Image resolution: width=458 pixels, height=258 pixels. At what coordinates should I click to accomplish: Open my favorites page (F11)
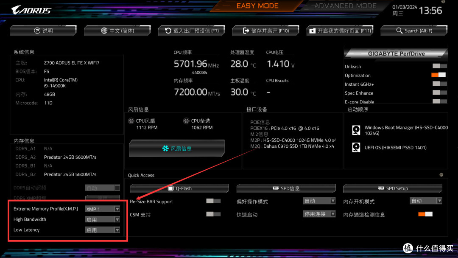pos(340,31)
